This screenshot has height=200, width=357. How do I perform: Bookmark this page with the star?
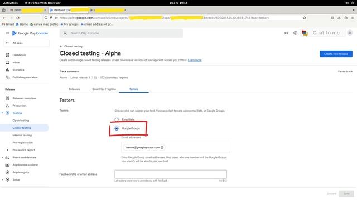point(304,18)
